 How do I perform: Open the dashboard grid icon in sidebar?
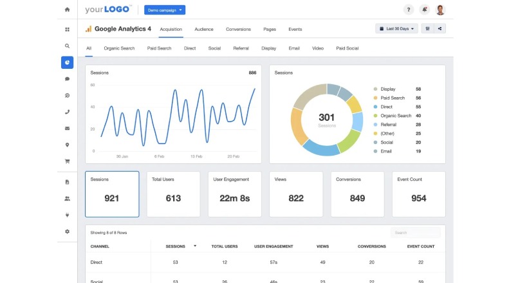67,30
